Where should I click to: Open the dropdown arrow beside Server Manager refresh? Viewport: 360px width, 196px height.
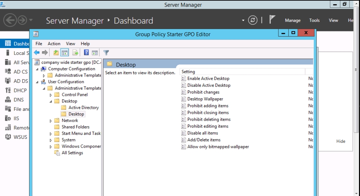tap(243, 20)
